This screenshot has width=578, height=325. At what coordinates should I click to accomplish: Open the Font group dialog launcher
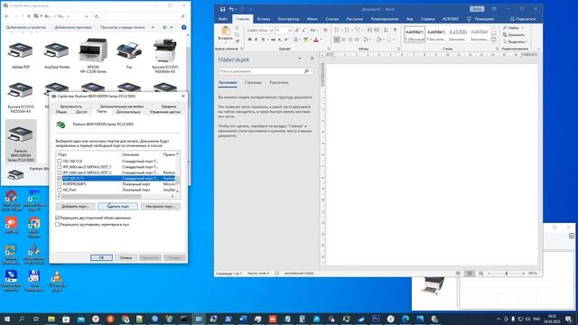329,49
